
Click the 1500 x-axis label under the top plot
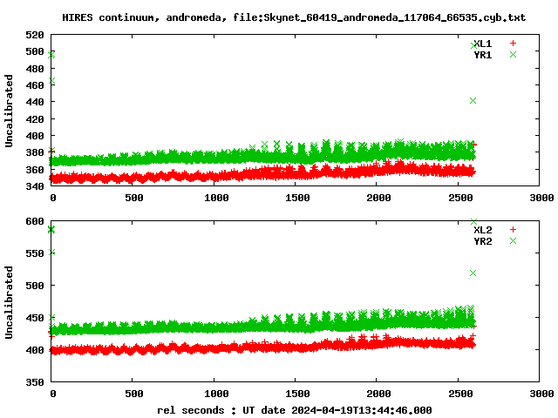tap(297, 198)
